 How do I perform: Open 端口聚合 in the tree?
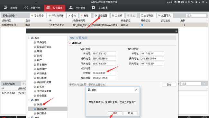point(41,113)
